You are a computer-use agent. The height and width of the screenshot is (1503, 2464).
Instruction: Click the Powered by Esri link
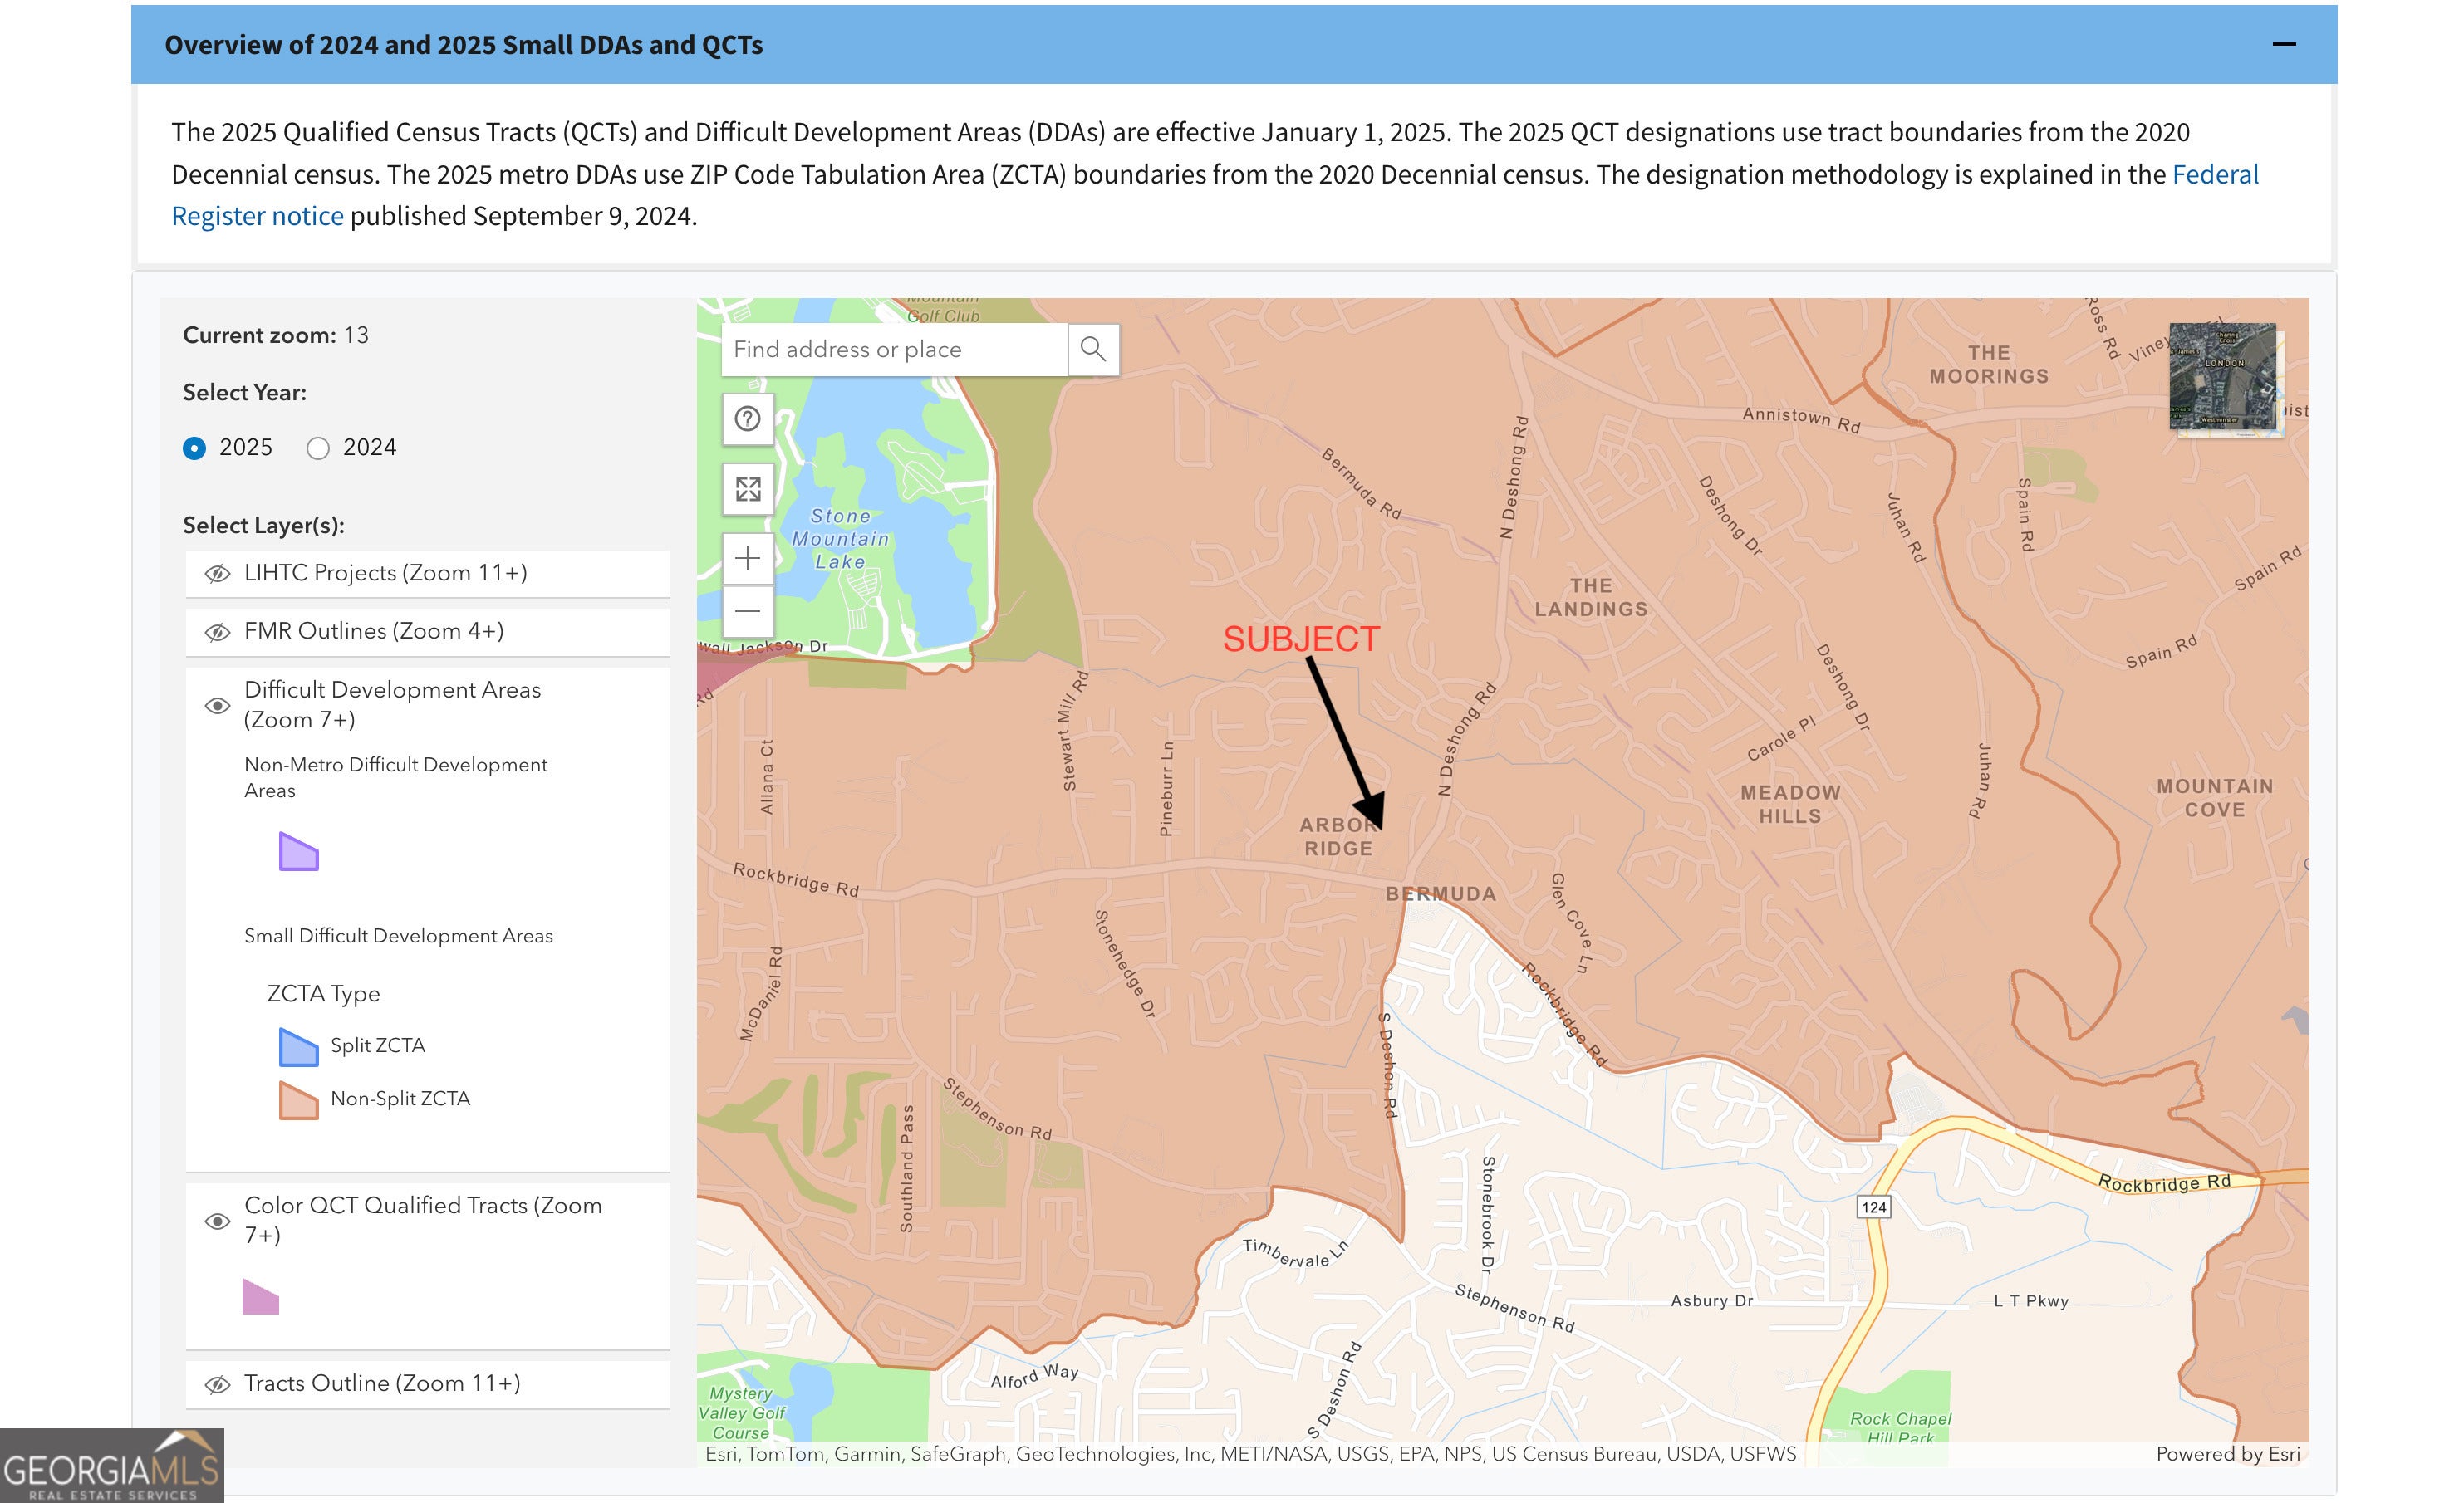point(2227,1454)
